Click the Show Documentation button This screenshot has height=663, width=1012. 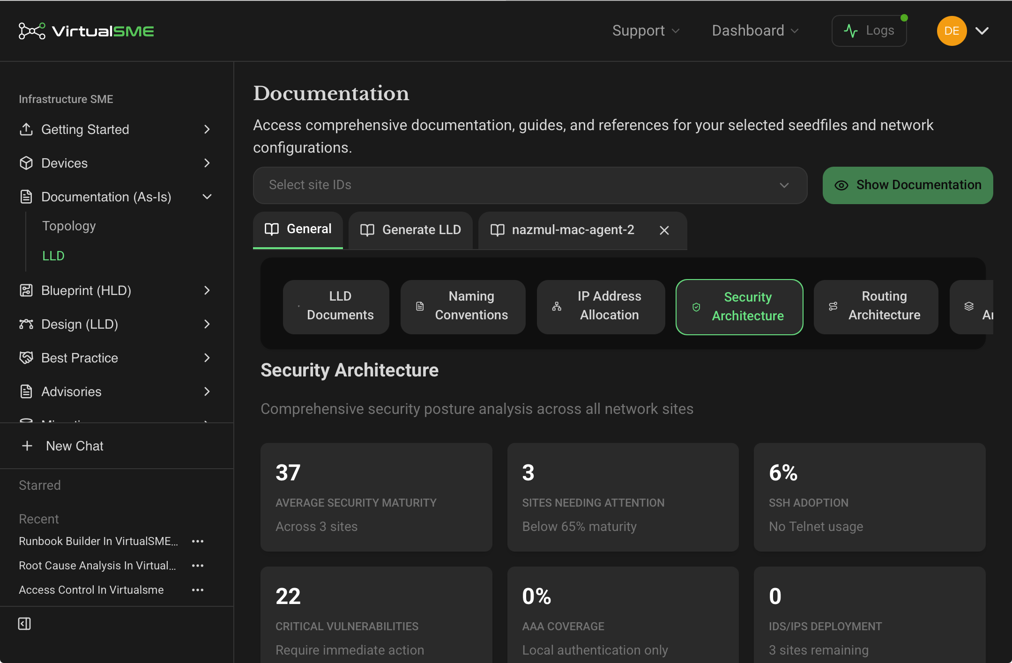tap(908, 185)
